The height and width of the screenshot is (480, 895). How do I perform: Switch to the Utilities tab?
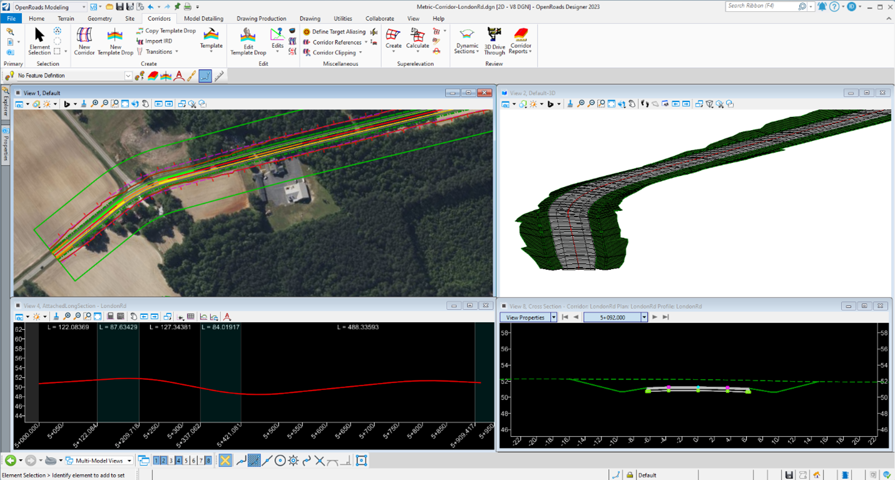click(342, 19)
